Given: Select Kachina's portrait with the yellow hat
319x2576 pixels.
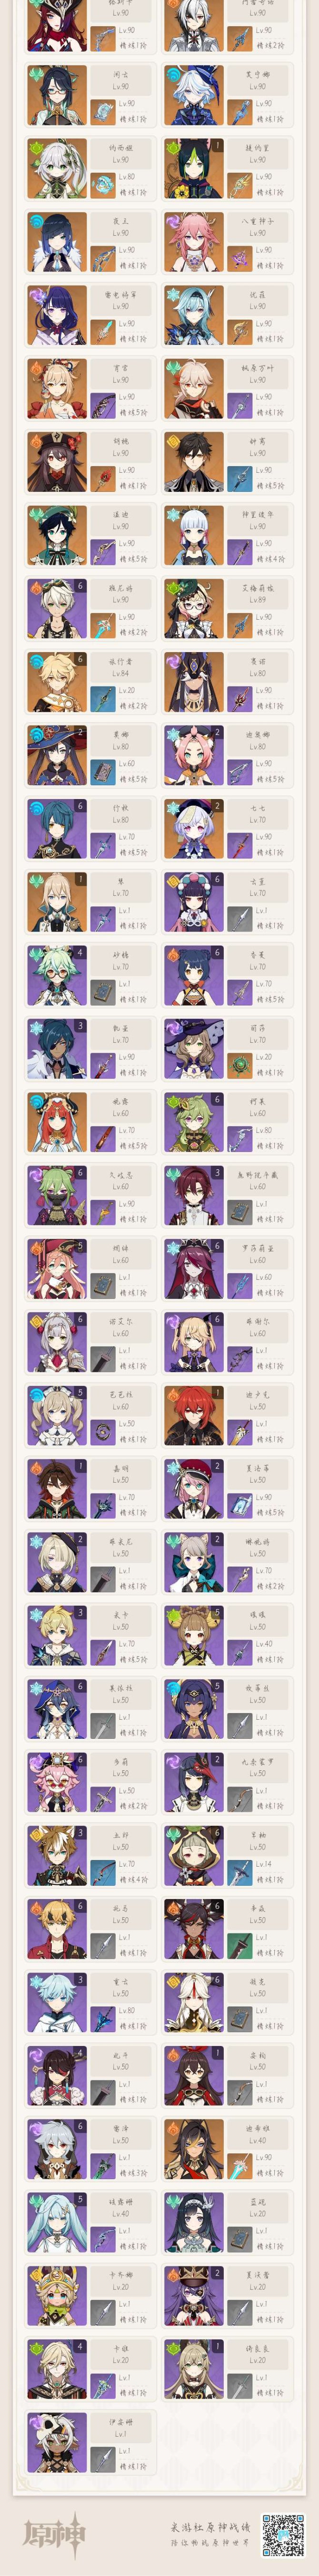Looking at the screenshot, I should (x=57, y=2295).
